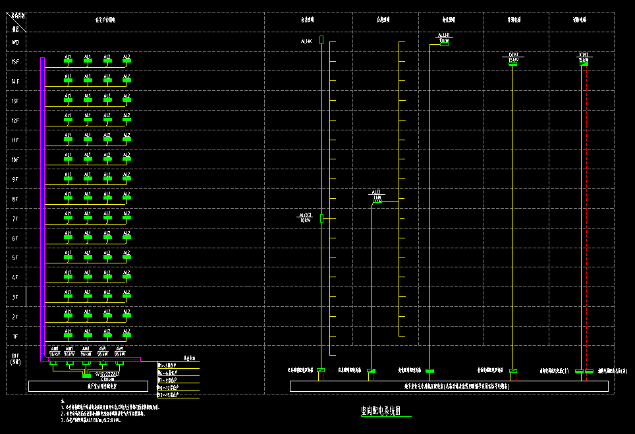Select the 13F floor label
The height and width of the screenshot is (434, 635).
click(x=15, y=101)
